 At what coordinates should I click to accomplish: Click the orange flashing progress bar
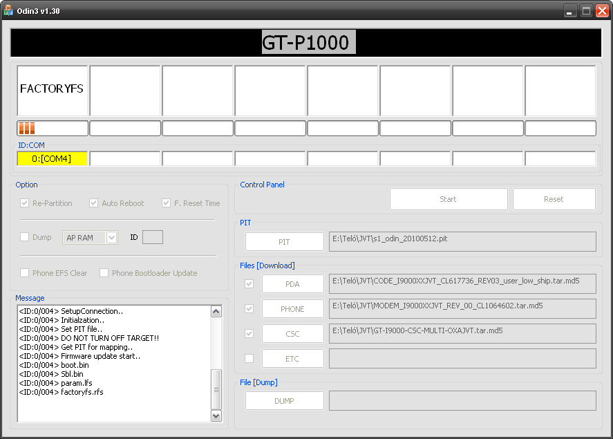pyautogui.click(x=53, y=128)
